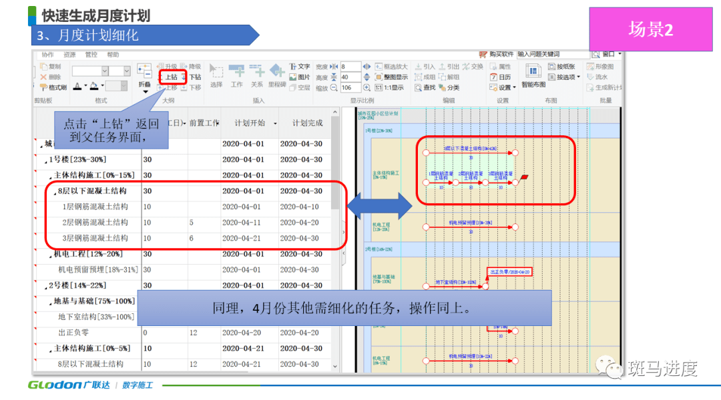The height and width of the screenshot is (400, 721).
Task: Click the 输入问题关键词 search field
Action: pyautogui.click(x=553, y=54)
